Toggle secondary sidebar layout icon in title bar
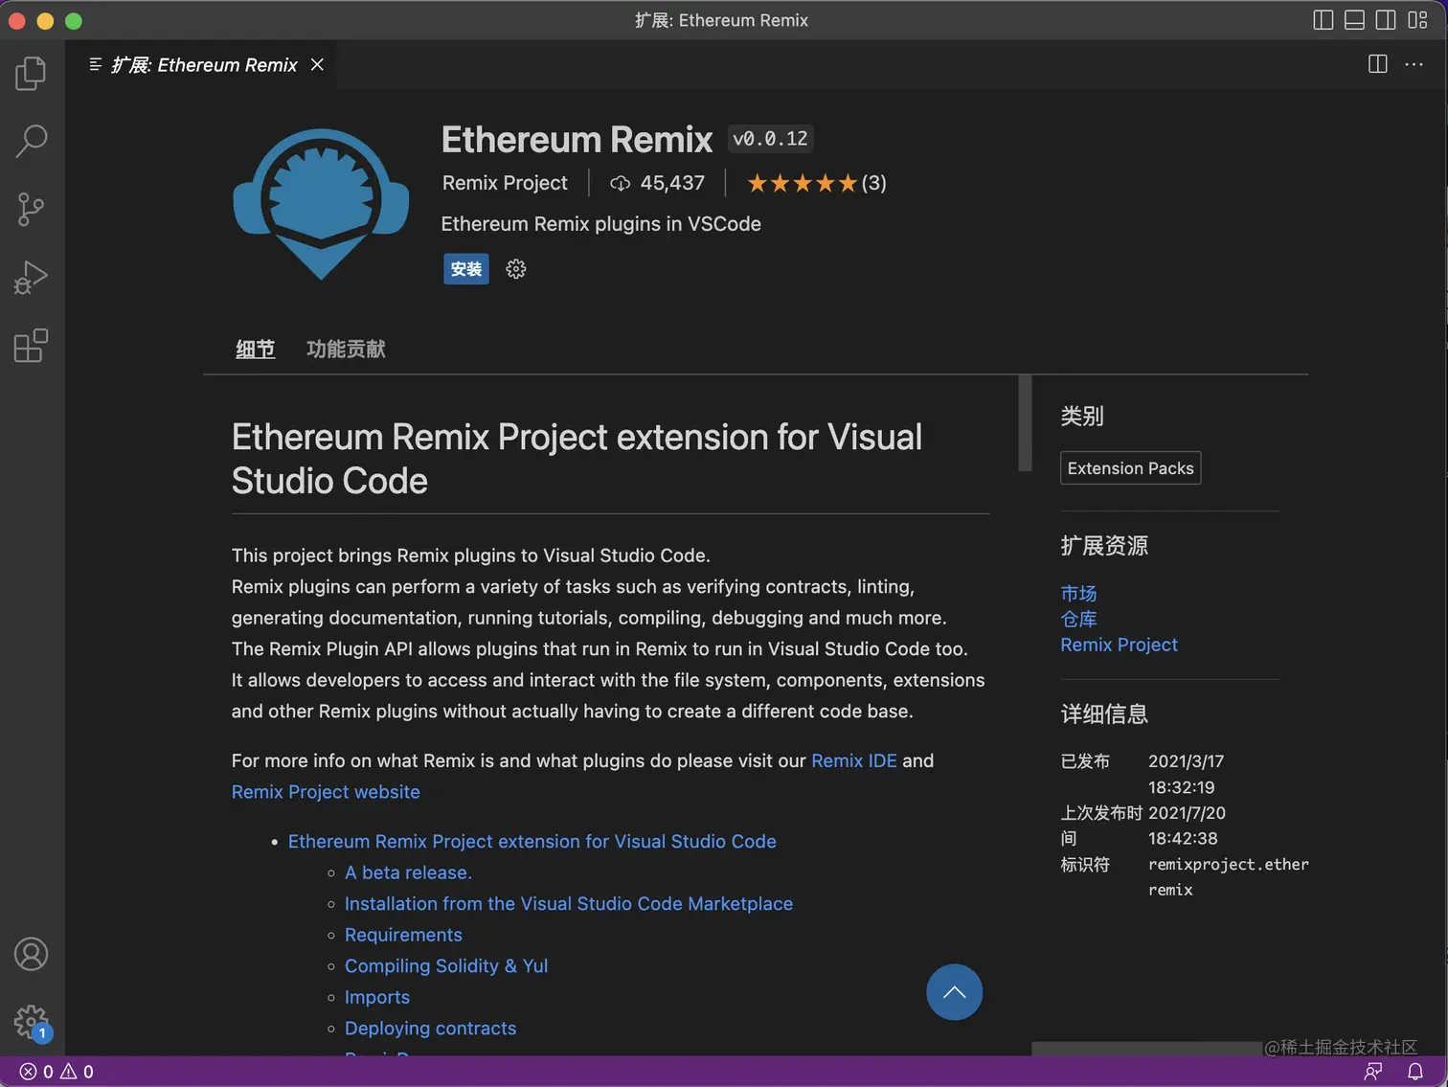The height and width of the screenshot is (1087, 1448). click(1386, 20)
